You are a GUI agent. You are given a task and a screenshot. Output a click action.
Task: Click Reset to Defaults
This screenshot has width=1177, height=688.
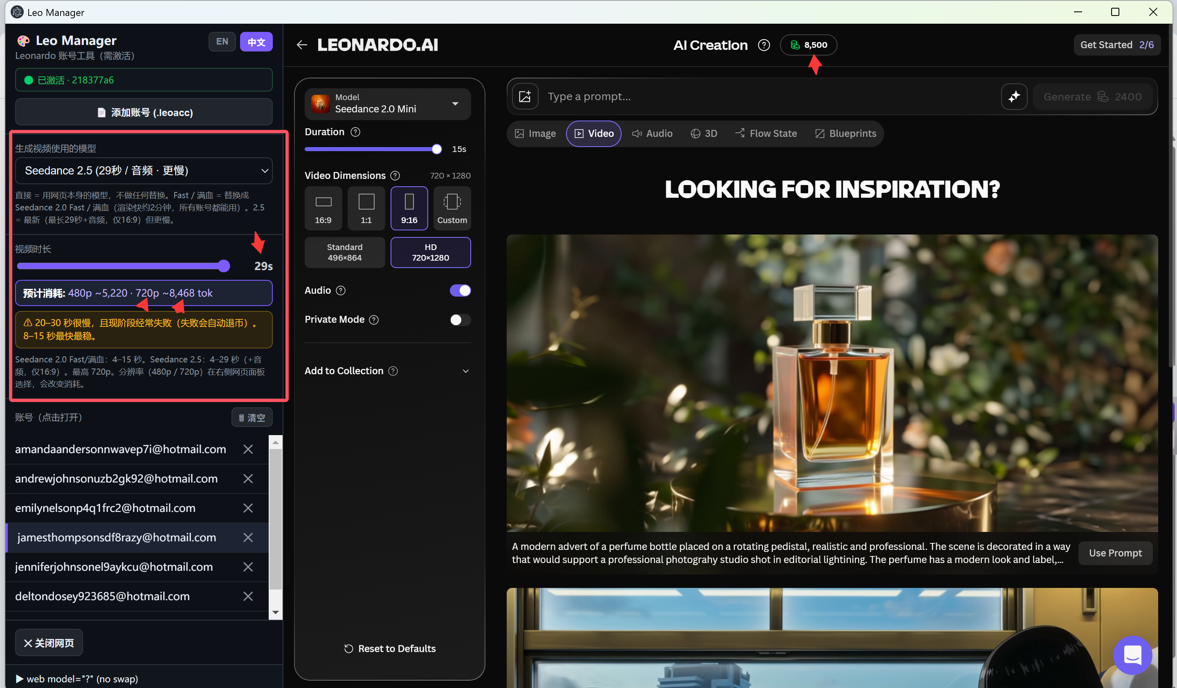(389, 648)
